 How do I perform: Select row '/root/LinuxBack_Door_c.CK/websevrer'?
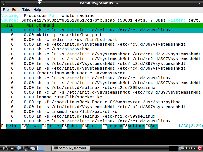click(102, 73)
